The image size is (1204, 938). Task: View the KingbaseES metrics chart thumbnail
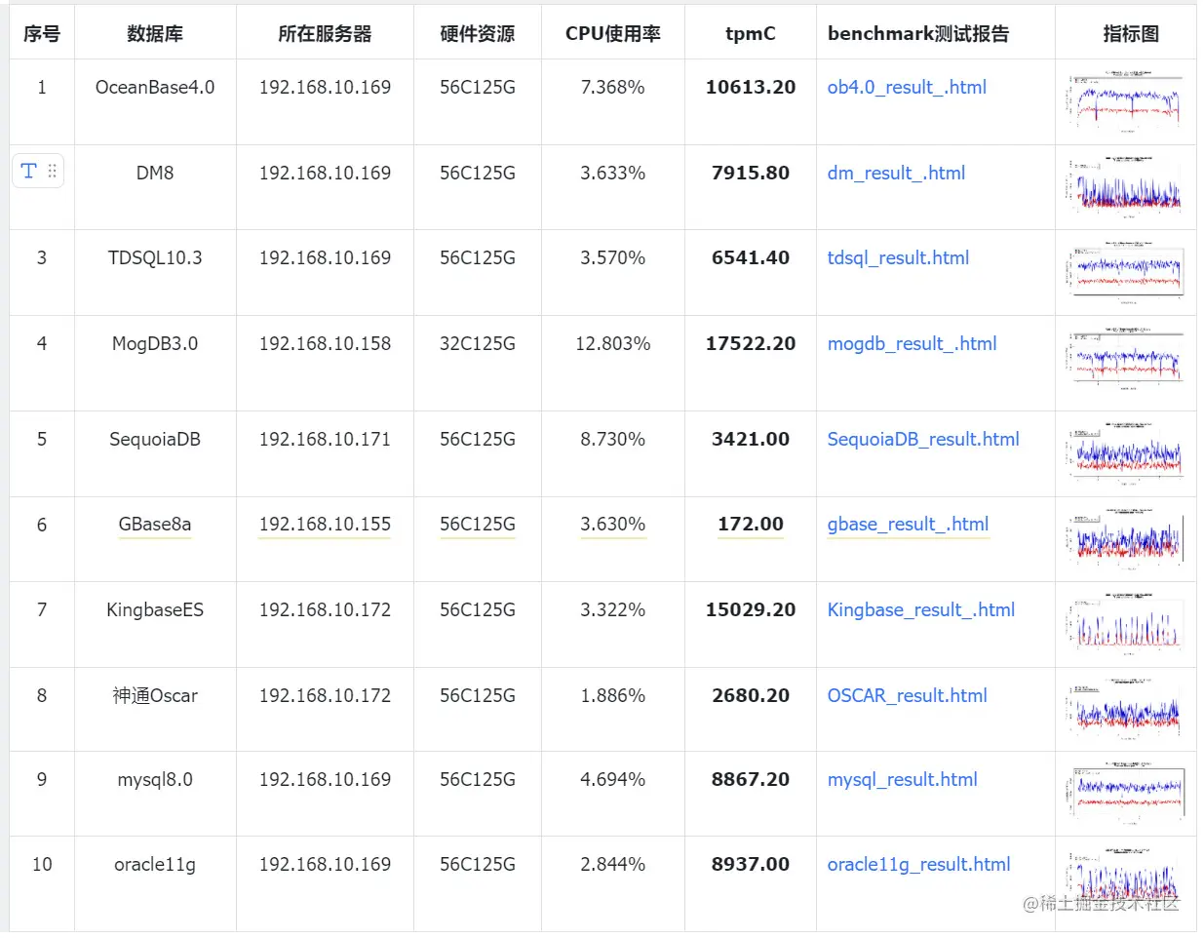[x=1126, y=624]
